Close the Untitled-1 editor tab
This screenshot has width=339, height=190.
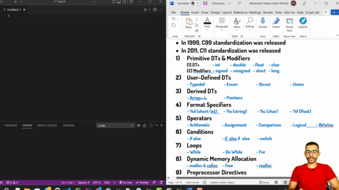(x=24, y=9)
